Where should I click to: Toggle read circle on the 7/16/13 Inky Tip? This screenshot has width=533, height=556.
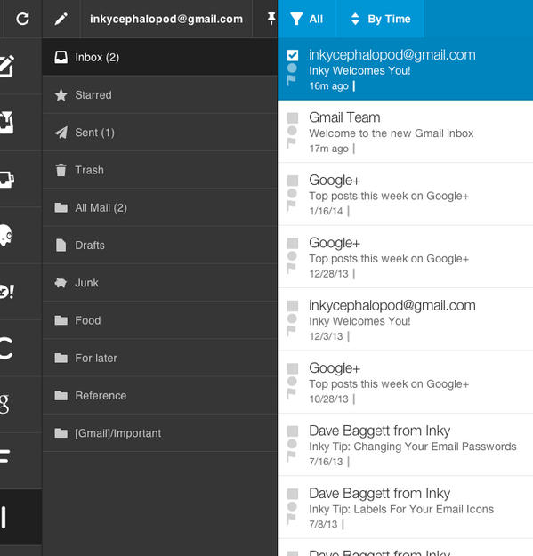pos(292,444)
